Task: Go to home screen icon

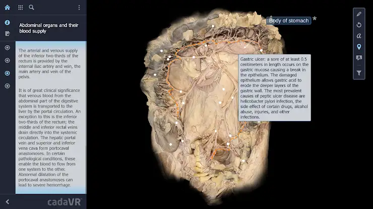Action: pos(8,8)
